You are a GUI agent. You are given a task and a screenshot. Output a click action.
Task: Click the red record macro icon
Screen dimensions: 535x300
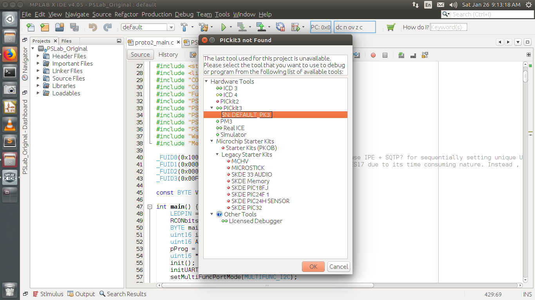(x=373, y=55)
